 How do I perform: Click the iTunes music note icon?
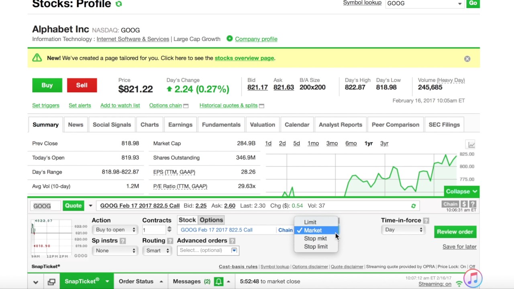click(x=473, y=278)
